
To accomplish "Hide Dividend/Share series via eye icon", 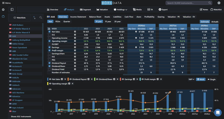I will pos(97,79).
